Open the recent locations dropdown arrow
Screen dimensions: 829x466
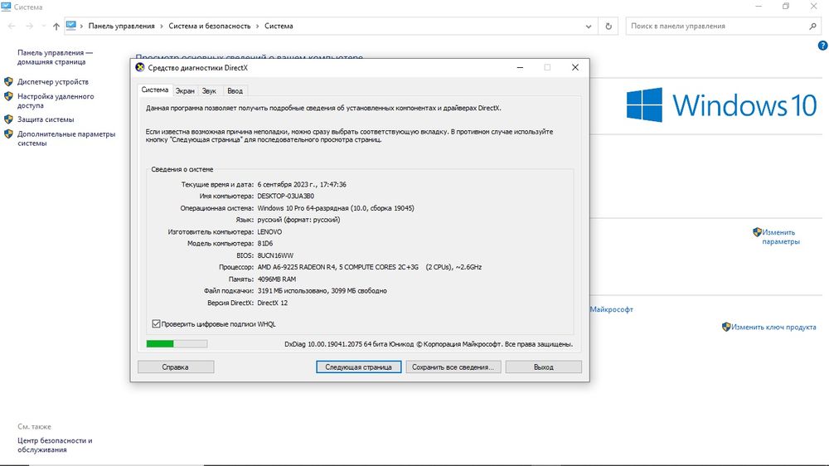coord(43,26)
